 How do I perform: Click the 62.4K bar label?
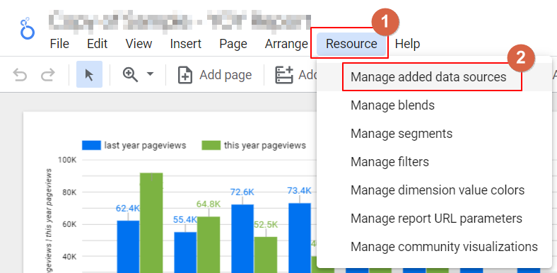[x=128, y=209]
